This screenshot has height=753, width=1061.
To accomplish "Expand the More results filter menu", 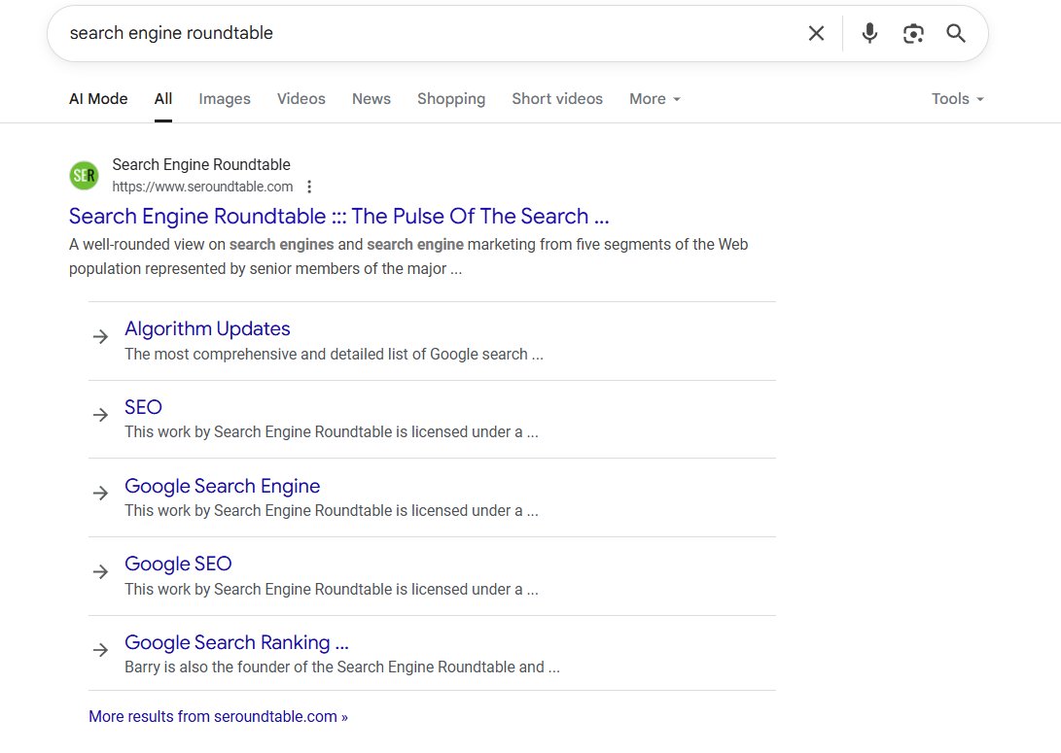I will click(654, 98).
